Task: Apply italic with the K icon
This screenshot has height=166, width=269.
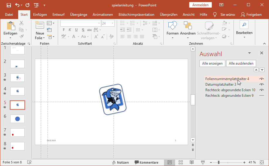Action: [x=70, y=30]
